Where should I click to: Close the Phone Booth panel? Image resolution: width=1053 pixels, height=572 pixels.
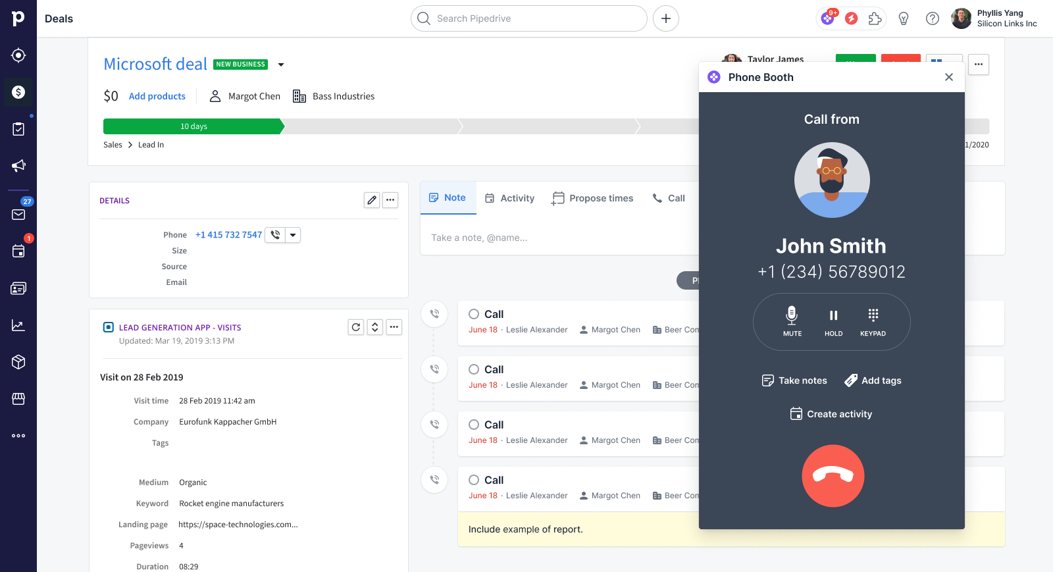(x=949, y=77)
